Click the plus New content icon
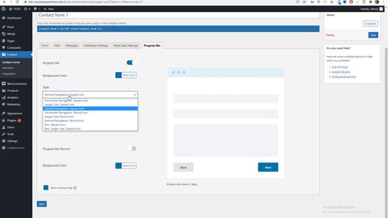This screenshot has height=218, width=388. [x=45, y=9]
